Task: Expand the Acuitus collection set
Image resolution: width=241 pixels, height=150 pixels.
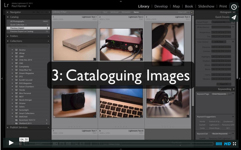Action: [x=12, y=50]
